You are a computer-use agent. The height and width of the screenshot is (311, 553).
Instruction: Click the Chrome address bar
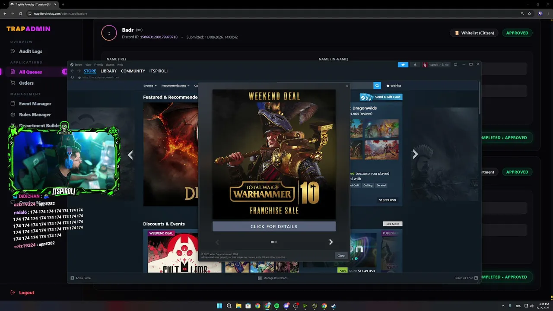pos(272,13)
